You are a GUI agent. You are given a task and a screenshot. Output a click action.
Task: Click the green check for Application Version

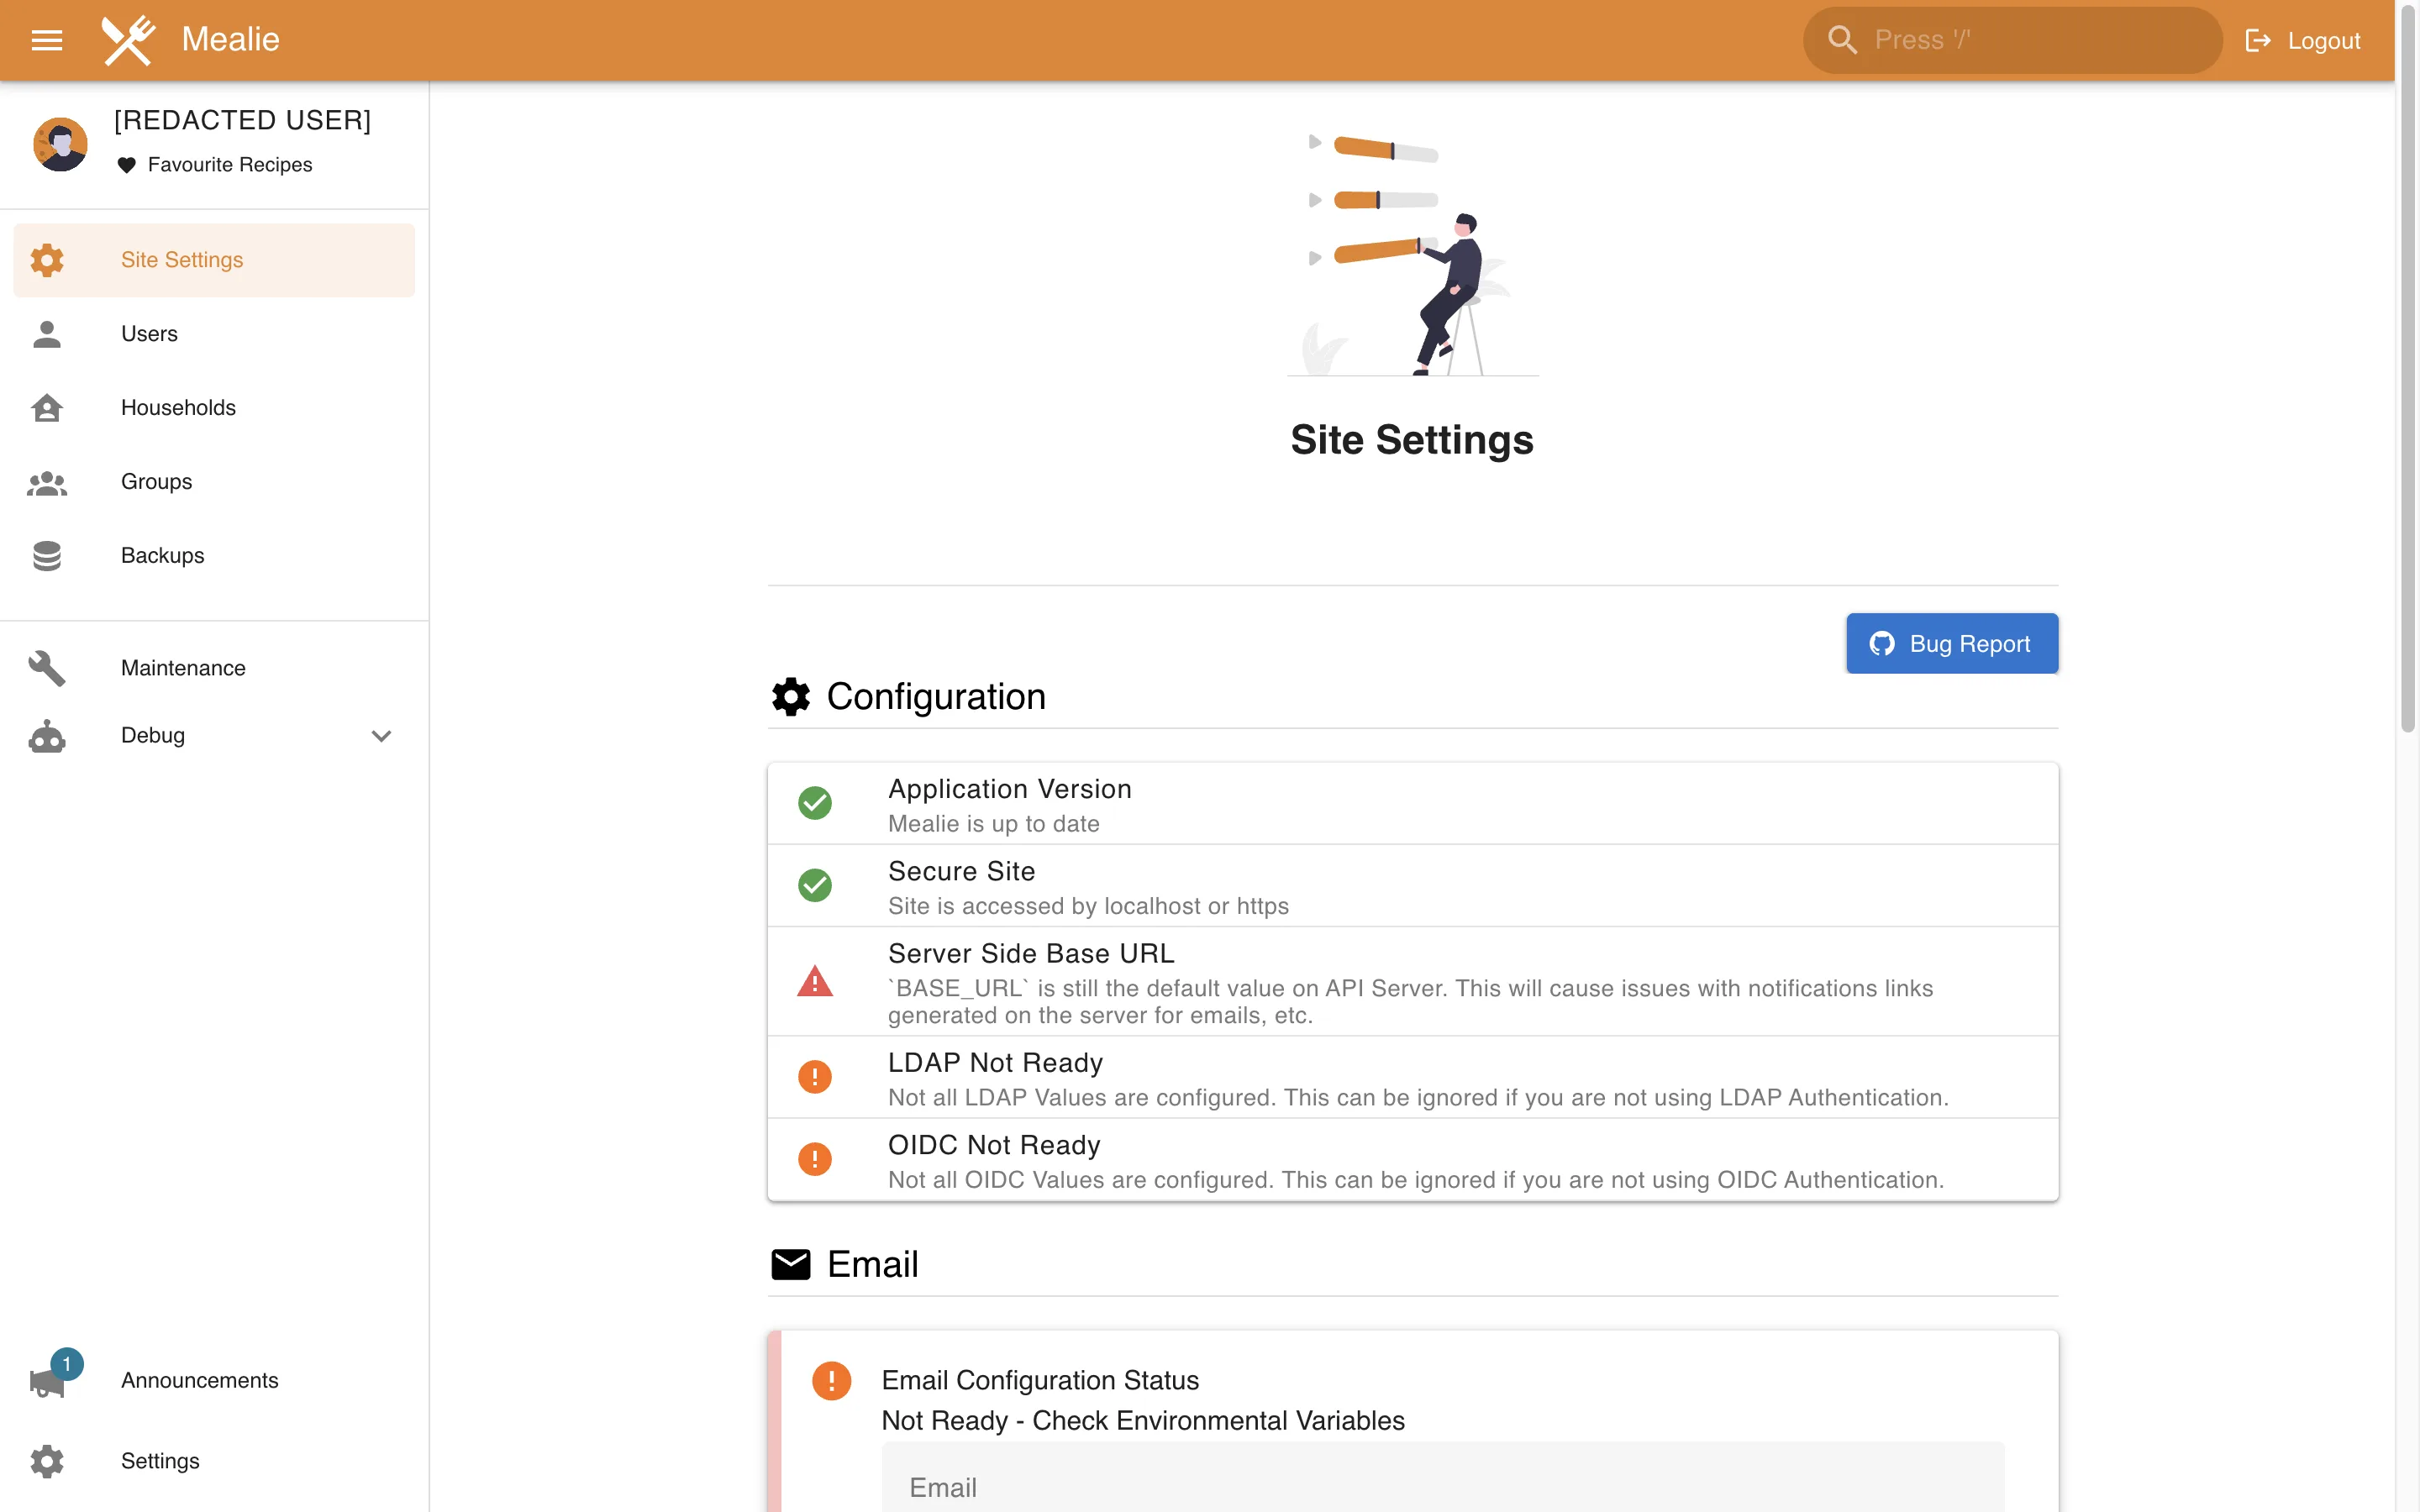point(815,803)
